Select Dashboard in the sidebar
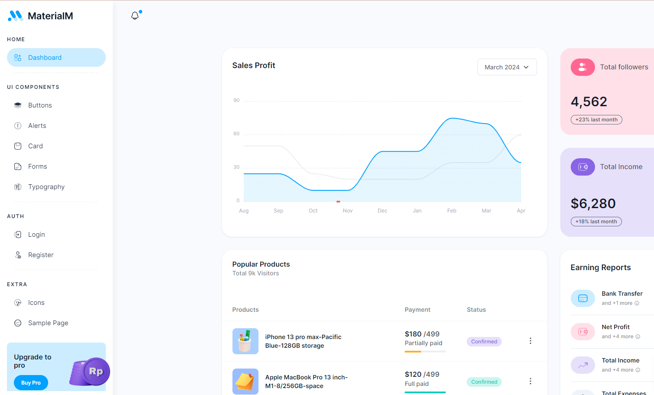This screenshot has width=654, height=395. 56,58
